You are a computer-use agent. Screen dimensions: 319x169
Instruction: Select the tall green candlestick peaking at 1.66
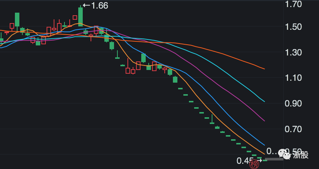(80, 16)
